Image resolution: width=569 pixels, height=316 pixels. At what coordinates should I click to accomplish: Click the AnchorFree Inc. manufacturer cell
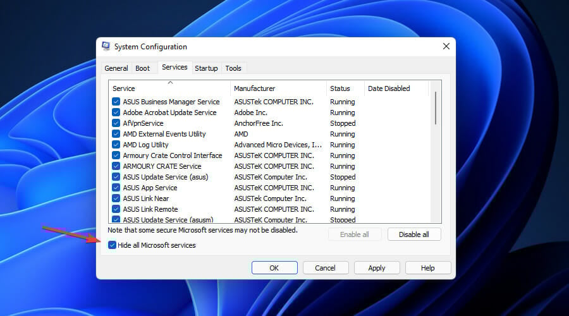click(259, 123)
